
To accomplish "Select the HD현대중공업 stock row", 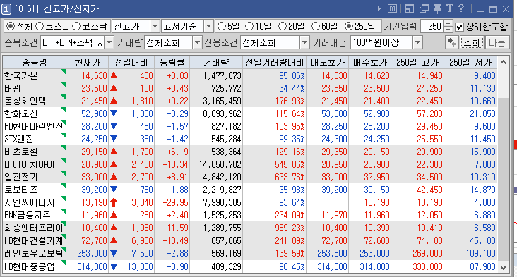I will [x=249, y=266].
